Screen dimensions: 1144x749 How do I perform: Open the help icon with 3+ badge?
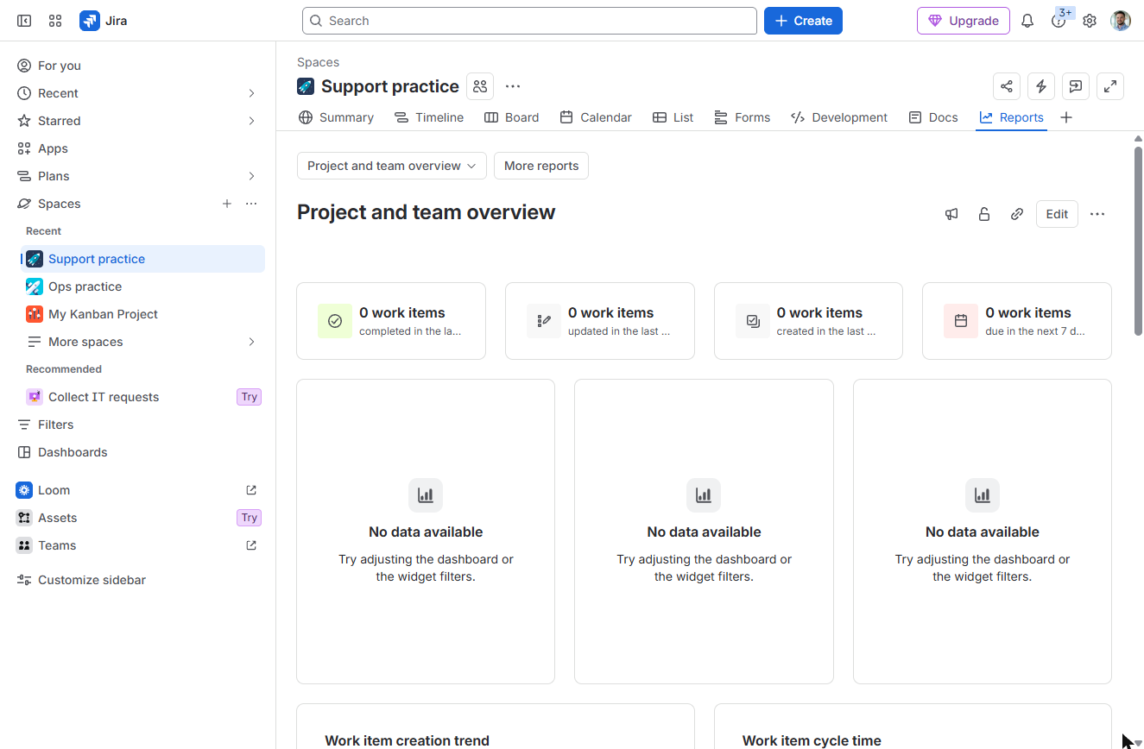(x=1059, y=21)
